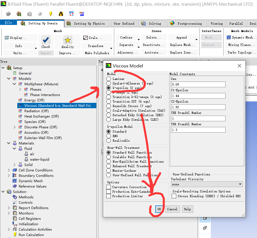
Task: Select the Realizable k-epsilon option
Action: tap(109, 141)
